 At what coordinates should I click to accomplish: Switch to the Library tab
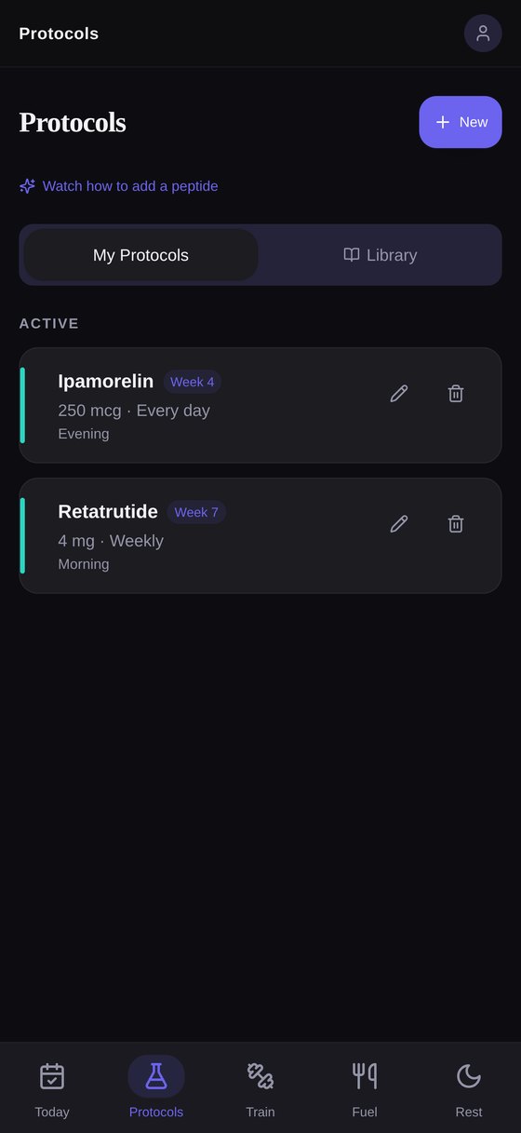pos(380,255)
